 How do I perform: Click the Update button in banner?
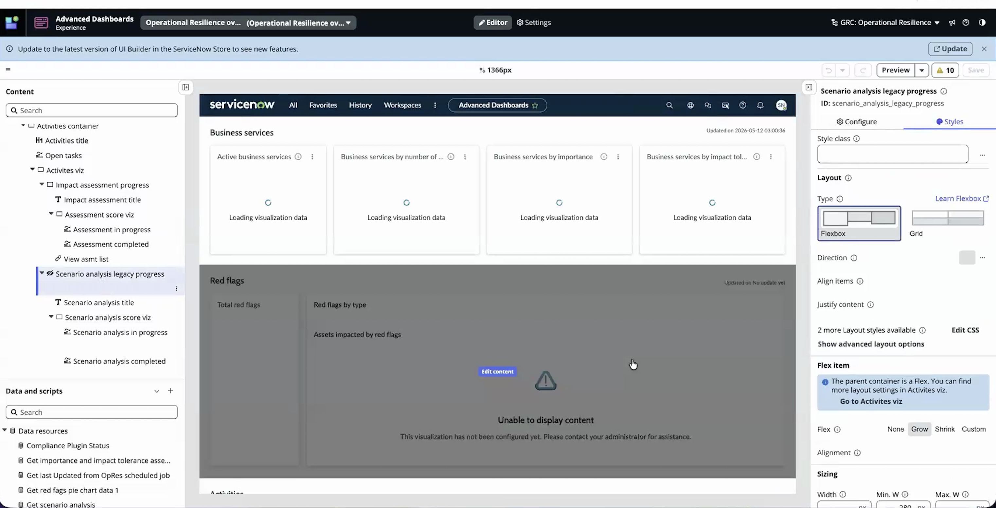[x=951, y=49]
